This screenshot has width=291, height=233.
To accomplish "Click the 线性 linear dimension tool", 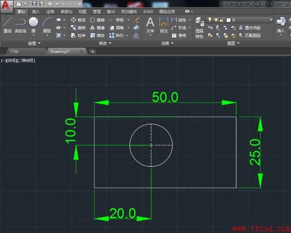I will [x=179, y=20].
